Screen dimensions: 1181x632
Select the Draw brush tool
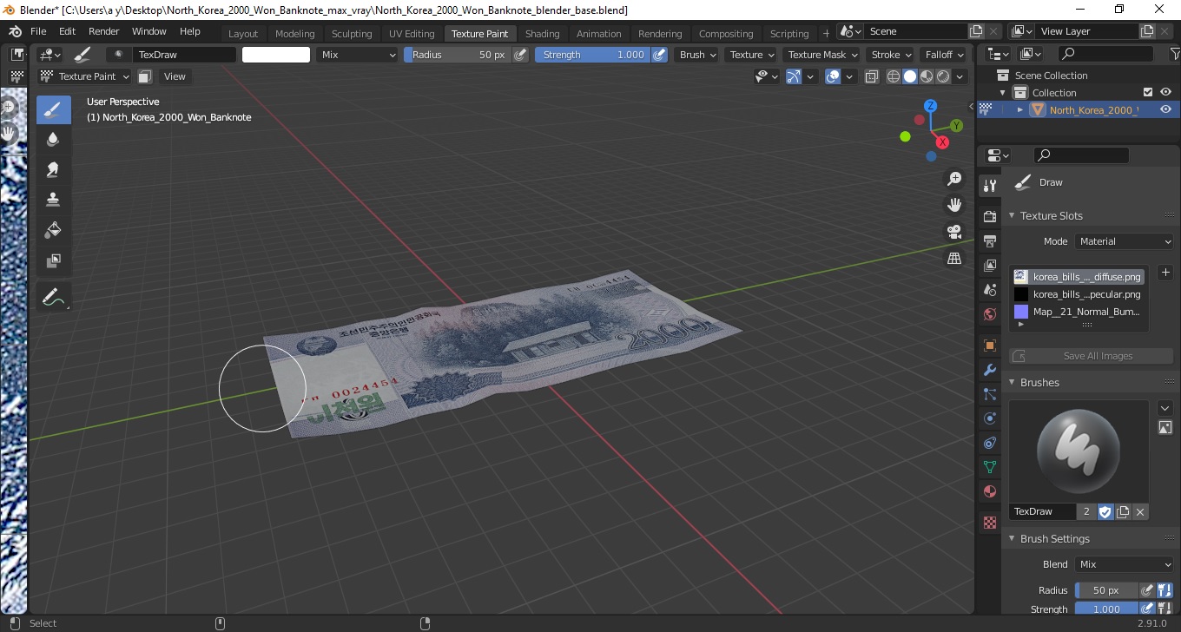(x=54, y=110)
